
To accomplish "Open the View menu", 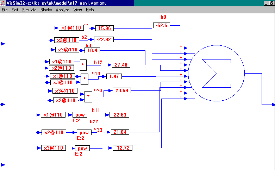I will 77,10.
